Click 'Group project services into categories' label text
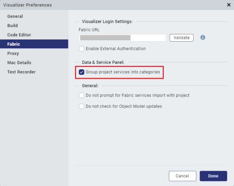 tap(123, 72)
